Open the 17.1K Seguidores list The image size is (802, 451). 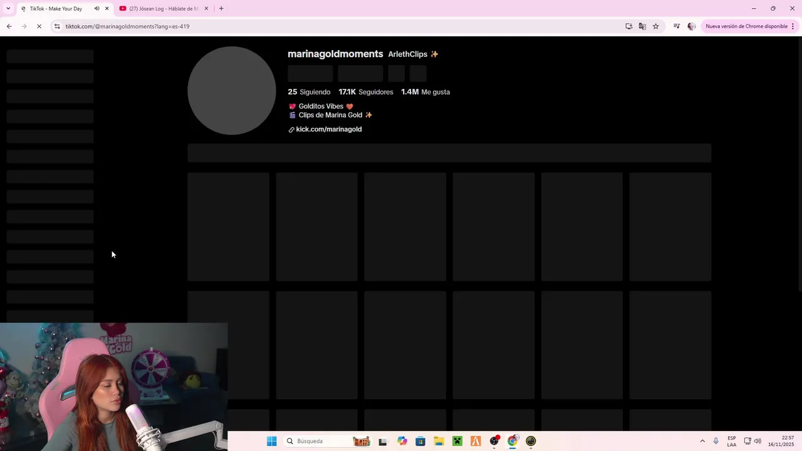pos(366,92)
